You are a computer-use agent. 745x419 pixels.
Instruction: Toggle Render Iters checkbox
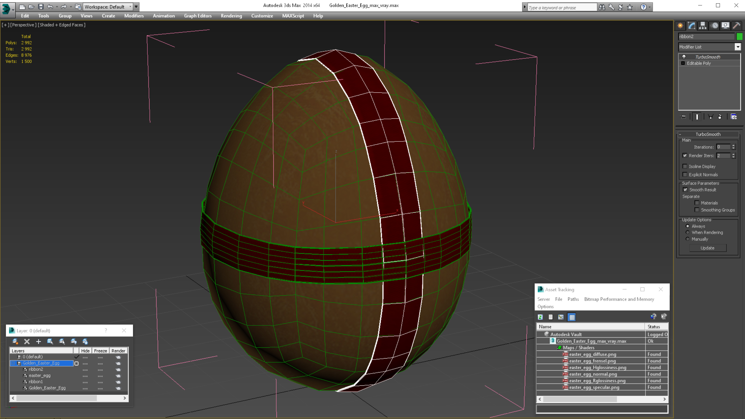coord(685,155)
